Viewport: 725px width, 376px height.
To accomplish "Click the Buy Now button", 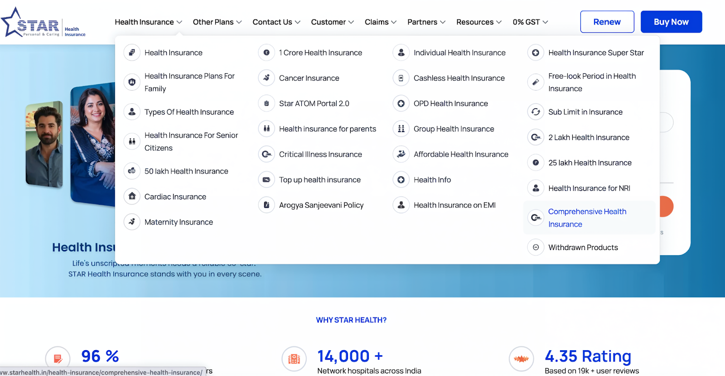I will click(x=671, y=22).
